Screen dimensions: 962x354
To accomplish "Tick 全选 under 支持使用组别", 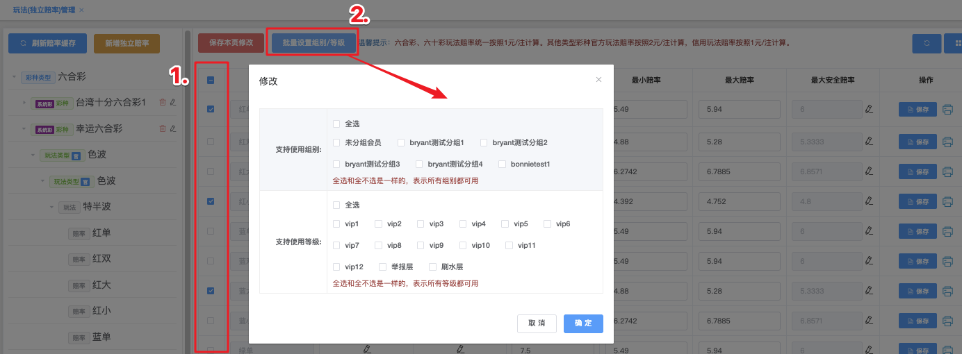I will pyautogui.click(x=336, y=124).
